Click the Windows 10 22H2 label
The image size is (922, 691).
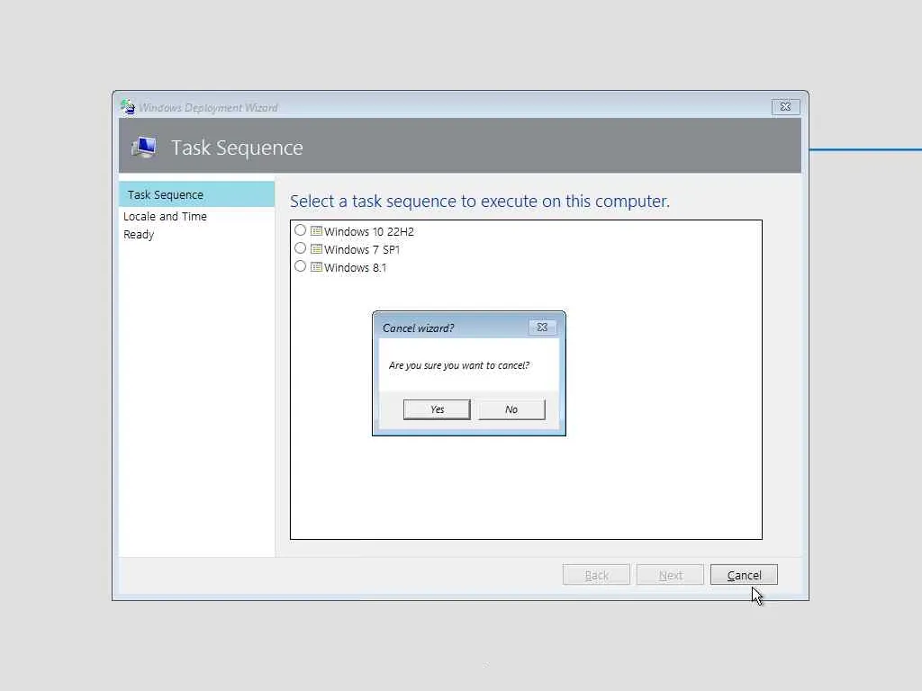pos(368,231)
